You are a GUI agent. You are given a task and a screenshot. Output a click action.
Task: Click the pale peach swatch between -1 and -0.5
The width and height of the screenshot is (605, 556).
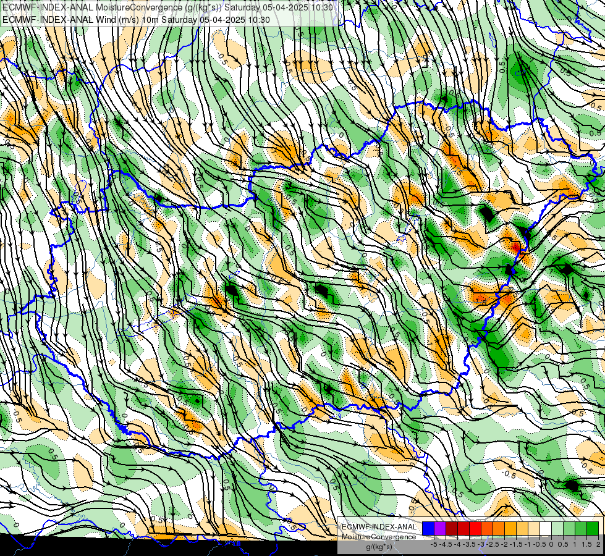click(534, 529)
